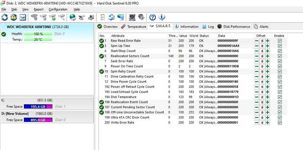Select the D: [New Volume] partition entry
Image resolution: width=303 pixels, height=150 pixels.
pos(47,117)
